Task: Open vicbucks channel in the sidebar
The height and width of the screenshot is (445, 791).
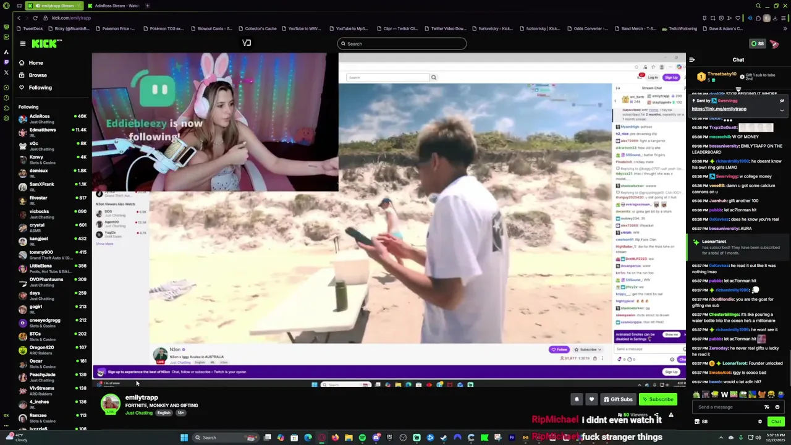Action: pyautogui.click(x=53, y=214)
